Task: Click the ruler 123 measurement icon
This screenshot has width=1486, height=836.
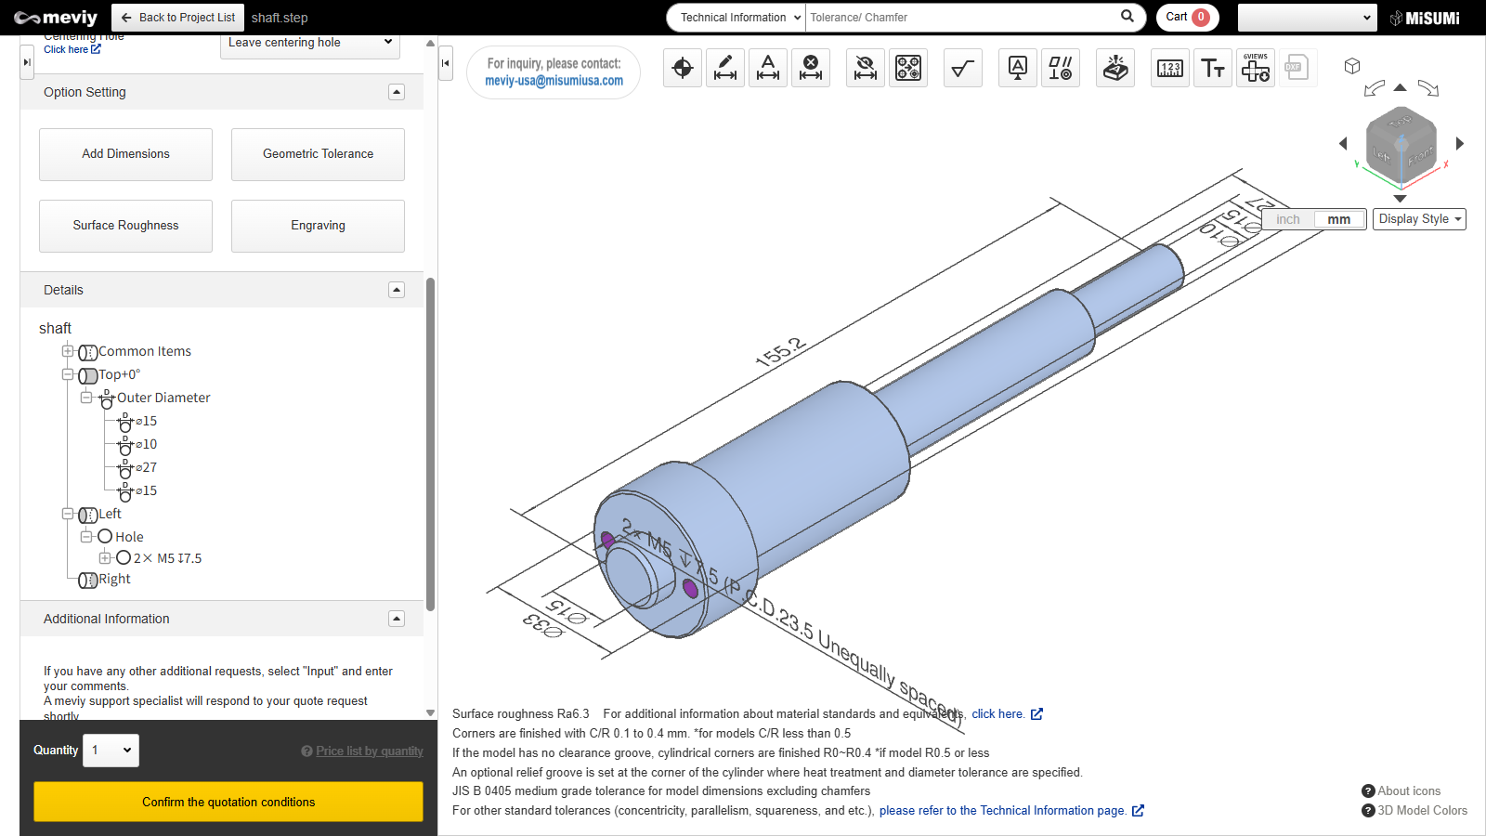Action: 1170,69
